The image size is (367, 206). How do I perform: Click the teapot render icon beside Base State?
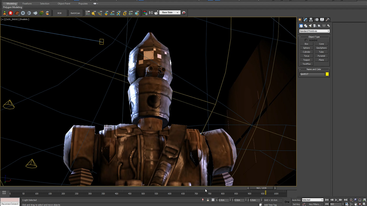[x=156, y=13]
